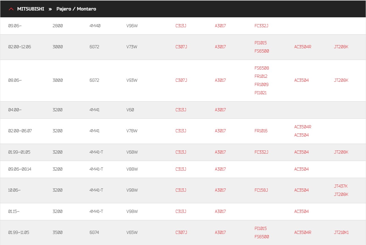Open C307J link in the V65W row
Screen dimensions: 366x245
[181, 233]
